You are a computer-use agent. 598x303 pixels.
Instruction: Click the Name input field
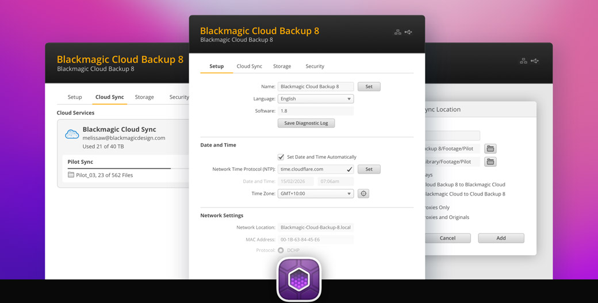(316, 86)
